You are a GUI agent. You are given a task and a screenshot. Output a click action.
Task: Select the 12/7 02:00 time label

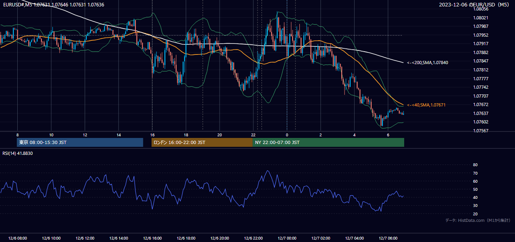click(321, 238)
